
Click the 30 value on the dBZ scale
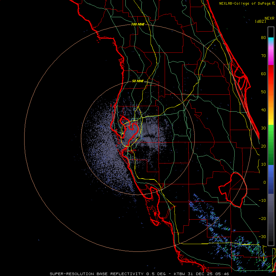pyautogui.click(x=263, y=128)
